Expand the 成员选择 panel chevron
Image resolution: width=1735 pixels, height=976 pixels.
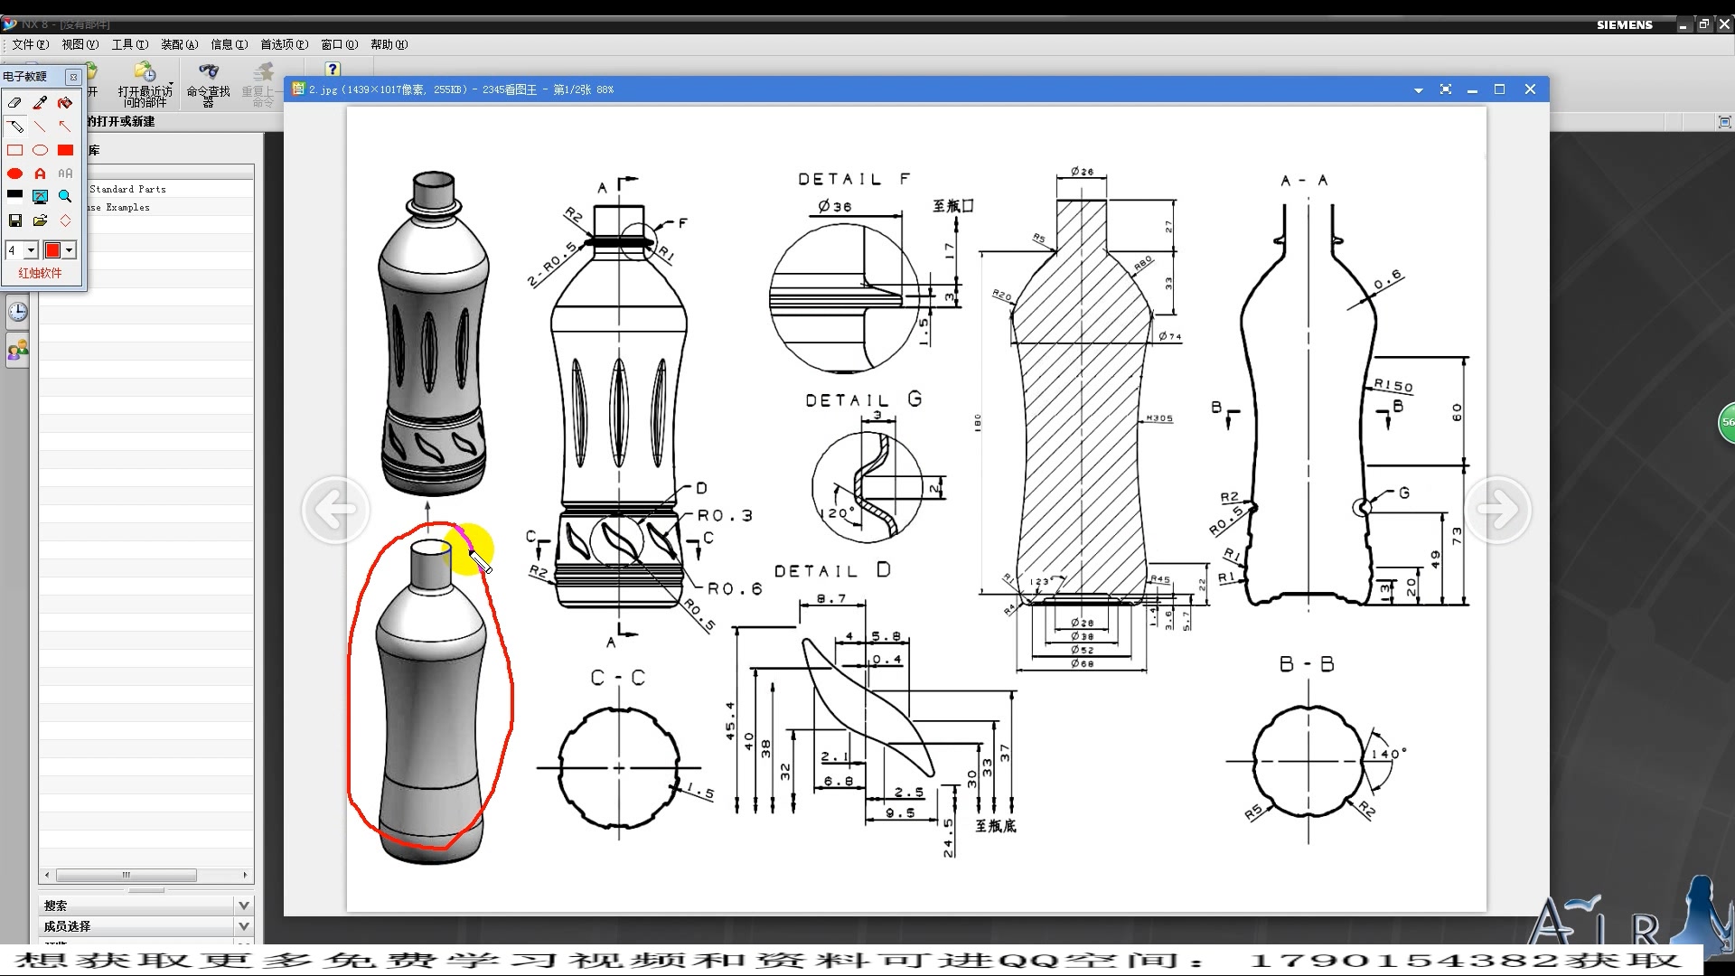point(243,926)
